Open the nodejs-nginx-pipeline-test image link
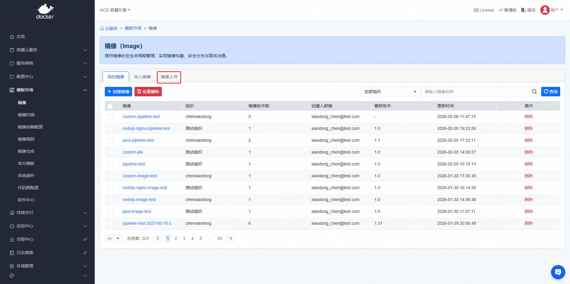This screenshot has height=284, width=570. point(146,128)
